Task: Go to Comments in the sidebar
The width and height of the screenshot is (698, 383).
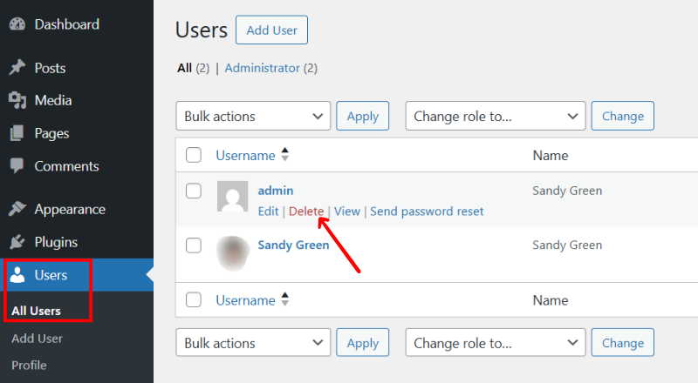Action: click(67, 166)
